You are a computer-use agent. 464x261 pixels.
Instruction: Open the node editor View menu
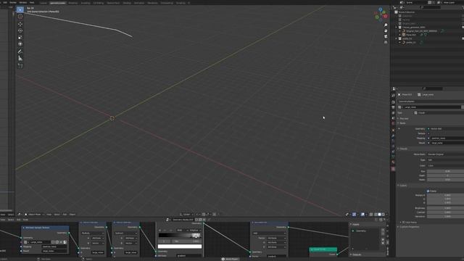coord(3,220)
